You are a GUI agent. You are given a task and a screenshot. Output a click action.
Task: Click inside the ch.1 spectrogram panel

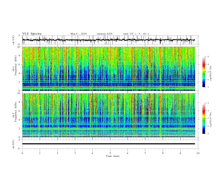[109, 69]
